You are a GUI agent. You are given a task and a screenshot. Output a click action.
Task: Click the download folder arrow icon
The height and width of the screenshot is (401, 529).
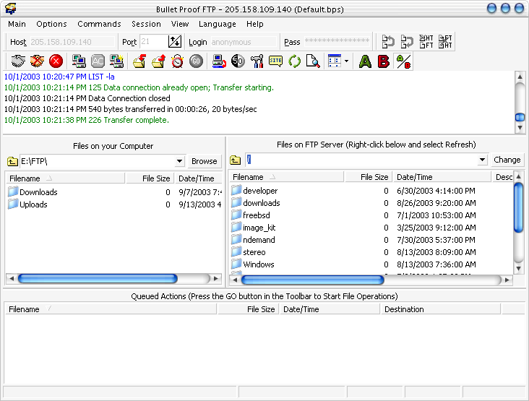139,61
